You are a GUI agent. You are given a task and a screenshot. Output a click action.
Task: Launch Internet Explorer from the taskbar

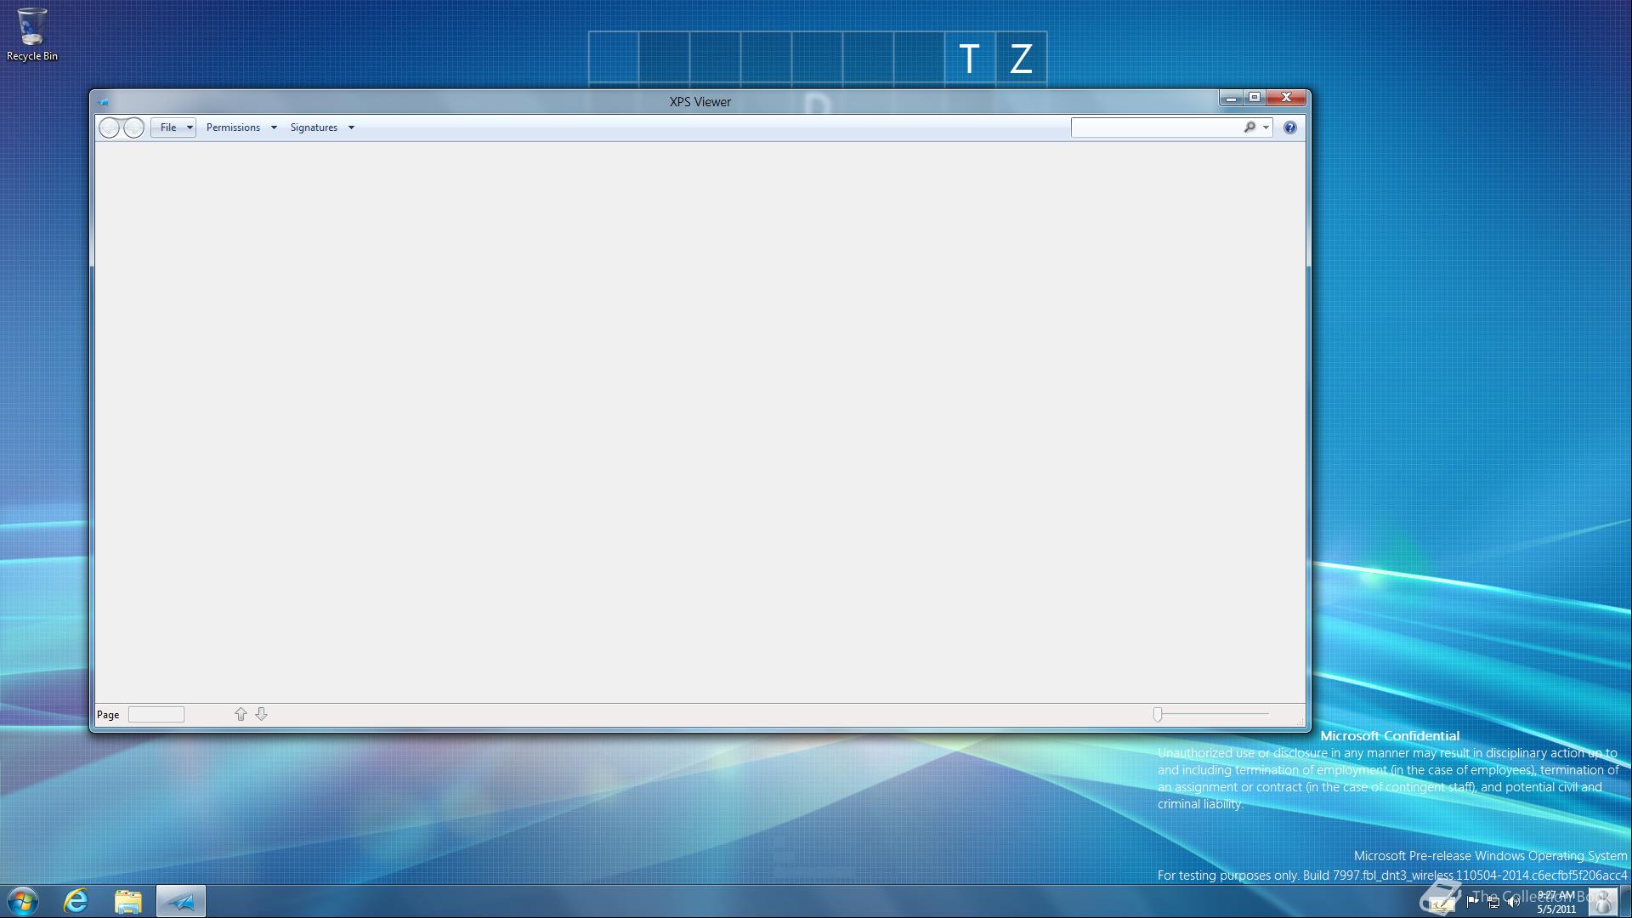(x=76, y=901)
